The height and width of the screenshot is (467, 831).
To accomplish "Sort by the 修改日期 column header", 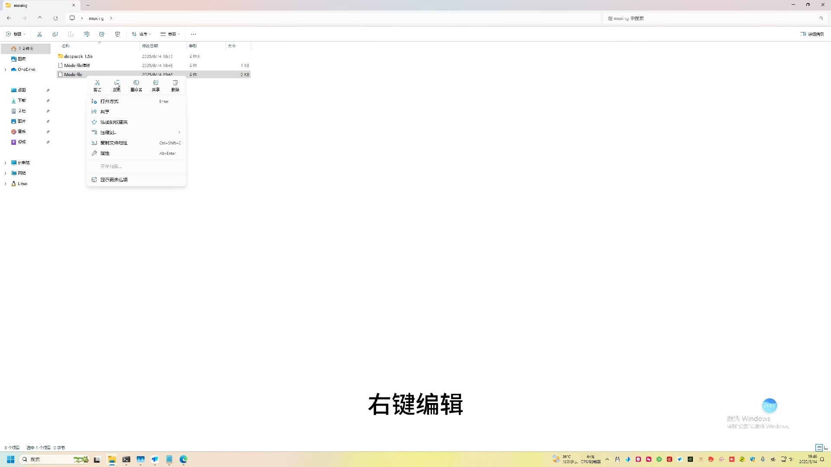I will point(150,46).
